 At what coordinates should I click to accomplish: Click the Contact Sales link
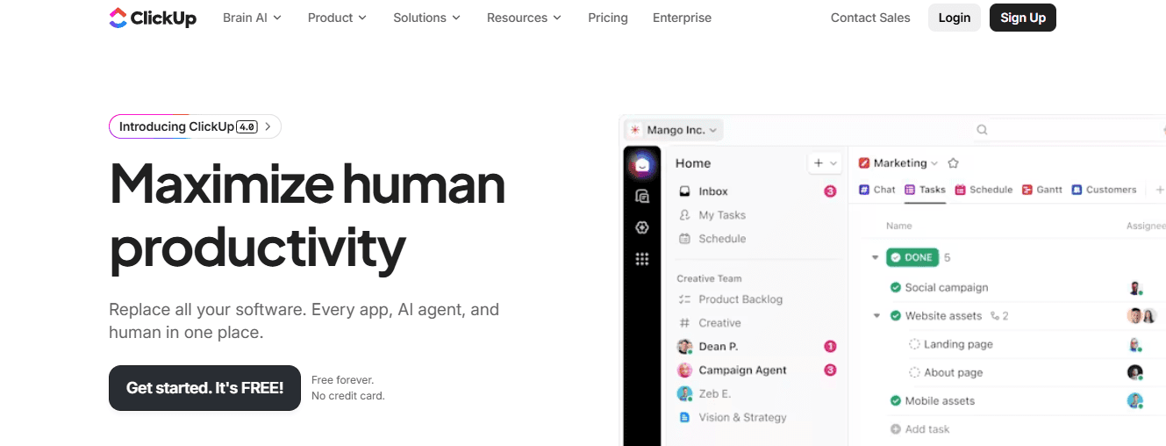click(870, 18)
